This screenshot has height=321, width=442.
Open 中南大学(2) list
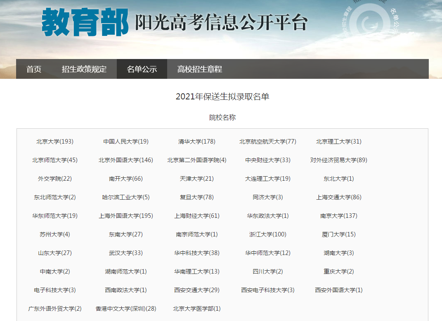(55, 271)
